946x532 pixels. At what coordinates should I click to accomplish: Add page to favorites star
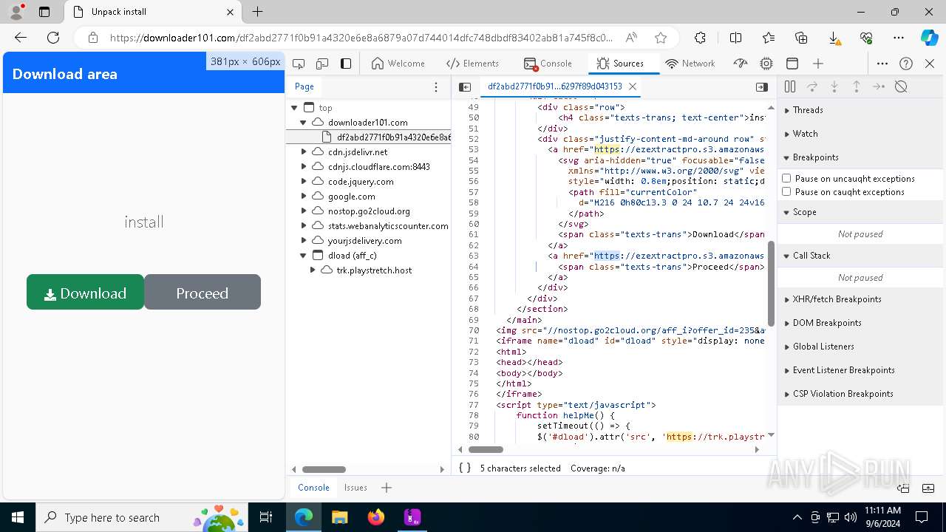[661, 38]
